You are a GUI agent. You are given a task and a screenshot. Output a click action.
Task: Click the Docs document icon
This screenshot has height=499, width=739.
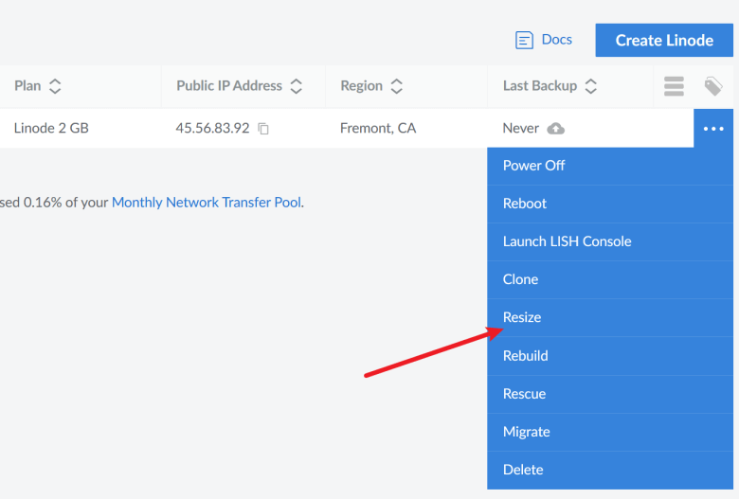point(524,40)
